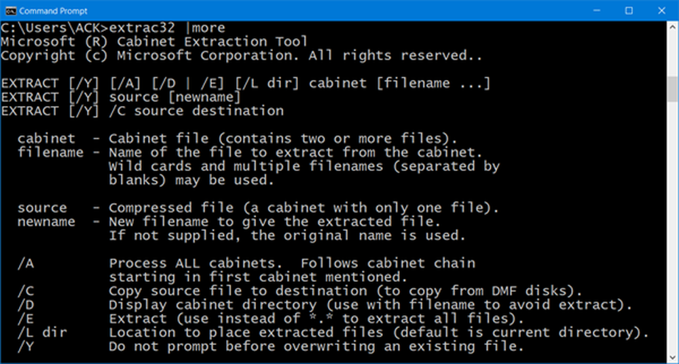Click the scrollbar down arrow
679x364 pixels.
coord(672,357)
